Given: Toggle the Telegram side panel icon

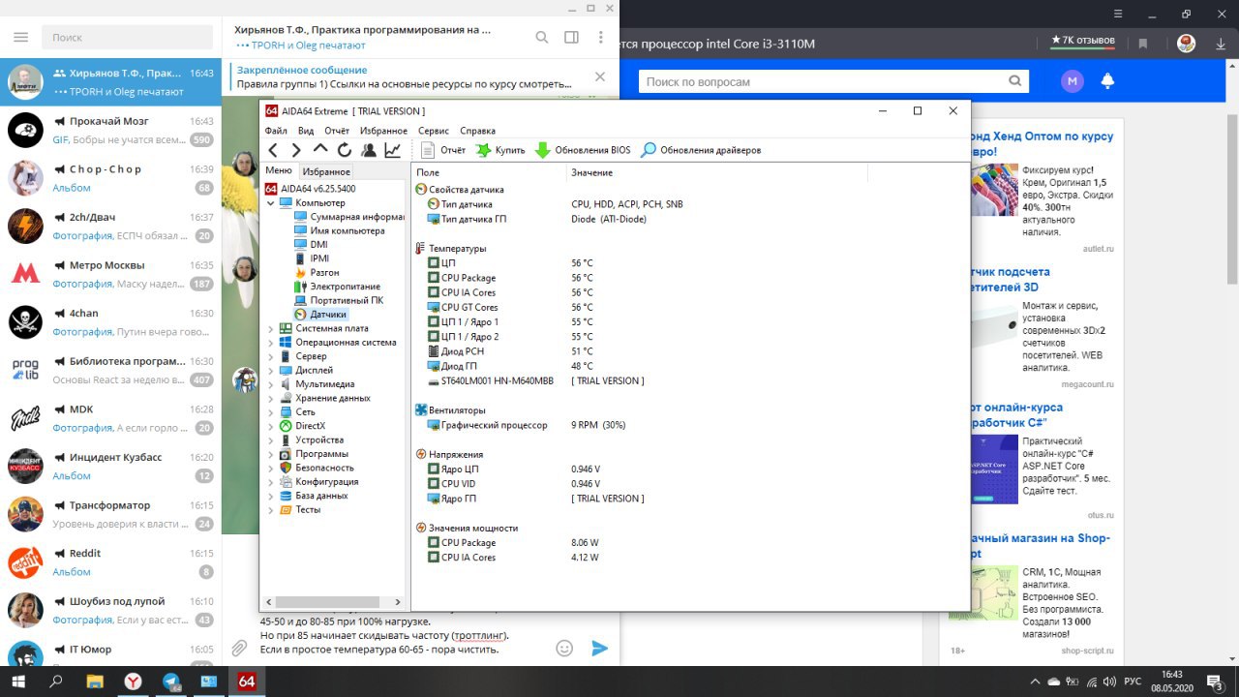Looking at the screenshot, I should tap(571, 37).
